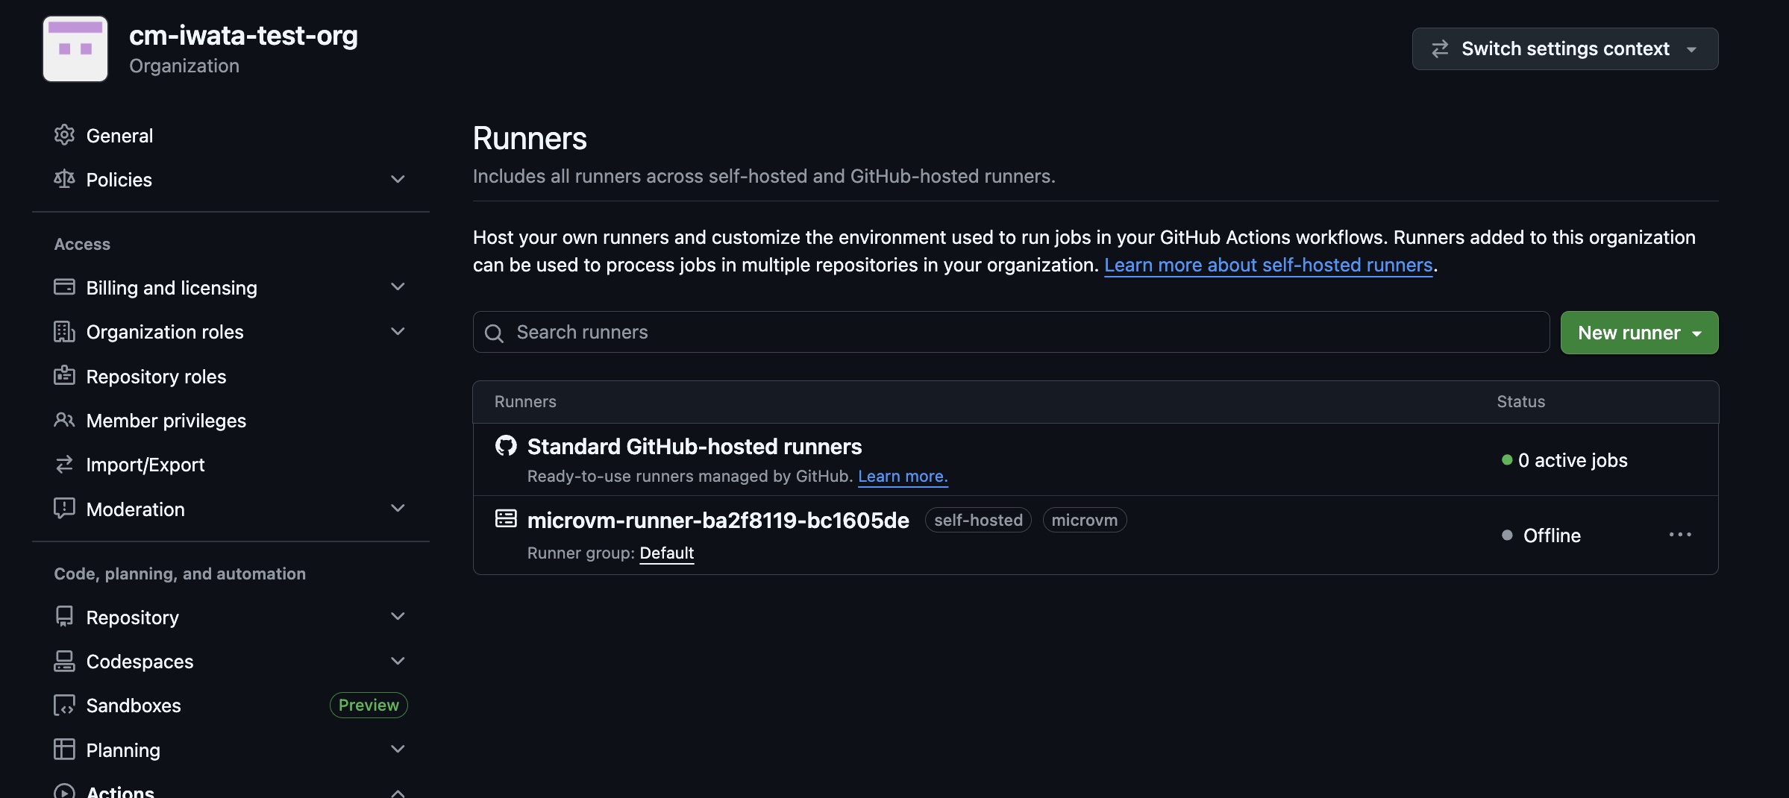Click the microvm label tag

(x=1085, y=520)
